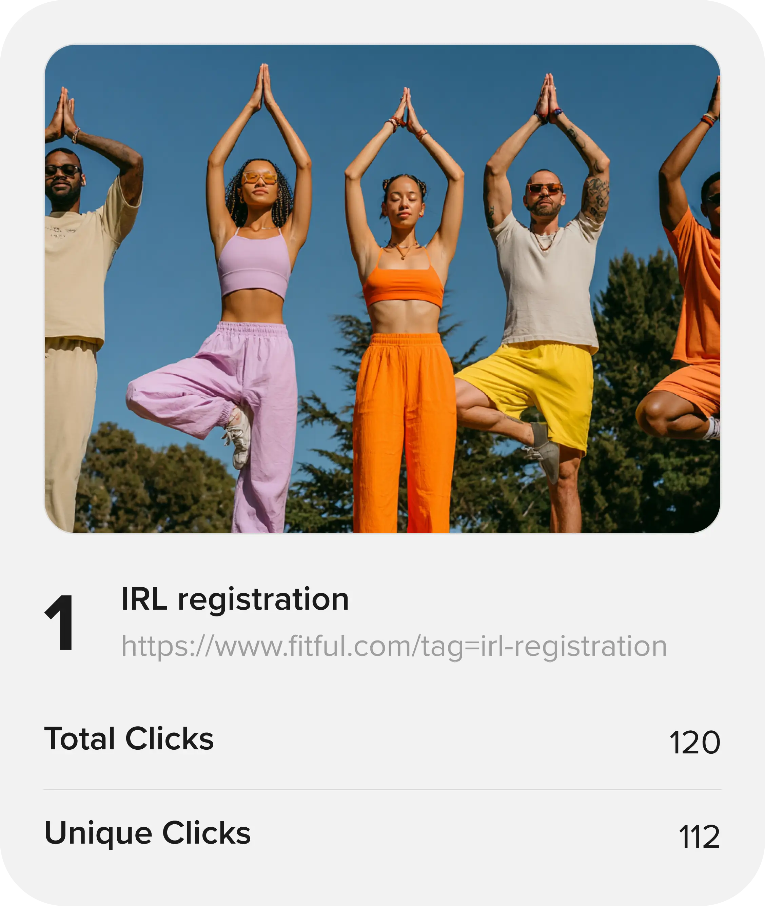Click the "IRL registration" title
This screenshot has height=906, width=765.
[x=235, y=600]
